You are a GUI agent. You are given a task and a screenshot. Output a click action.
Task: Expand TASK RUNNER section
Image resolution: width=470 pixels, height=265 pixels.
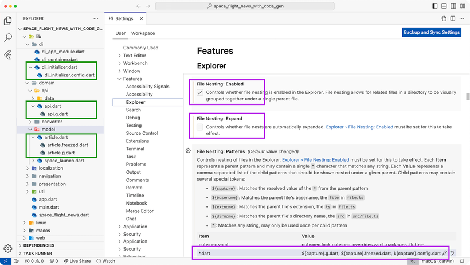(20, 254)
